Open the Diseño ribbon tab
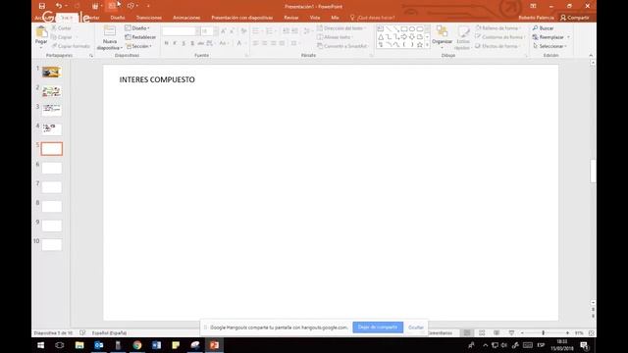This screenshot has width=628, height=353. tap(118, 18)
